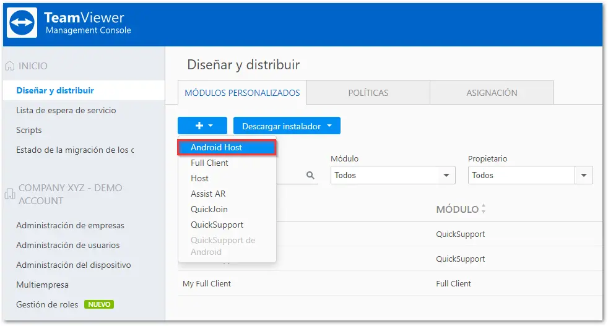
Task: Click the Propietario filter label
Action: (487, 158)
